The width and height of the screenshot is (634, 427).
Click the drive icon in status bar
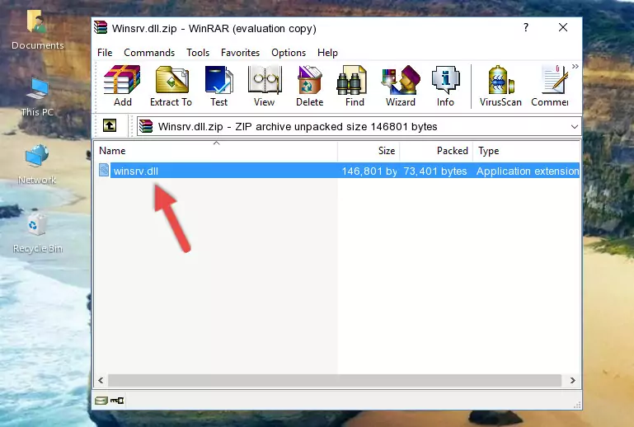101,401
